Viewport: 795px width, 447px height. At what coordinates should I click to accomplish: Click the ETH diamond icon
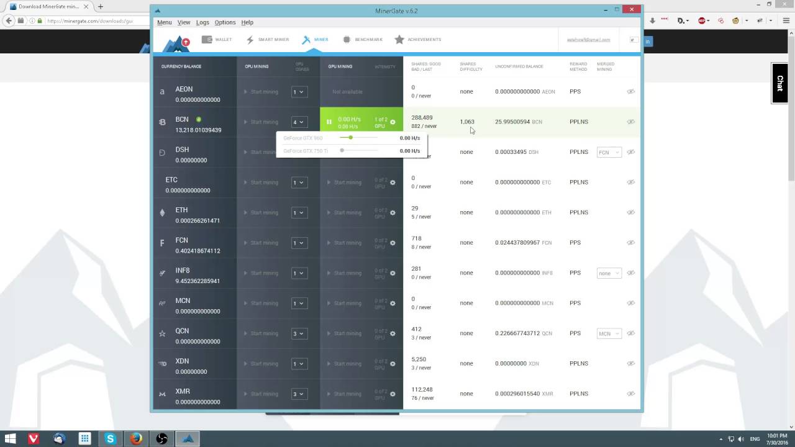(163, 212)
